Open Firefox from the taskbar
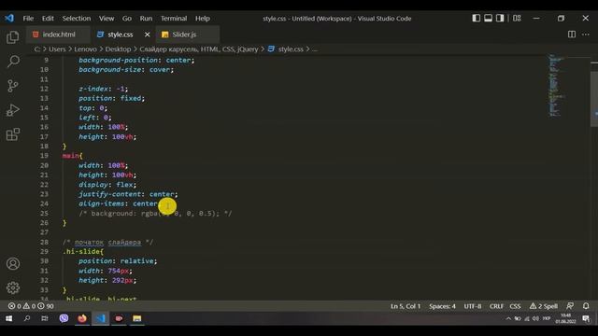The width and height of the screenshot is (598, 336). point(82,318)
